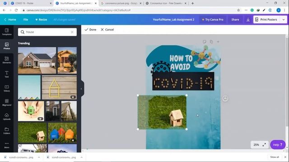The height and width of the screenshot is (162, 289).
Task: Collapse the side panel with arrow handle
Action: pos(81,89)
